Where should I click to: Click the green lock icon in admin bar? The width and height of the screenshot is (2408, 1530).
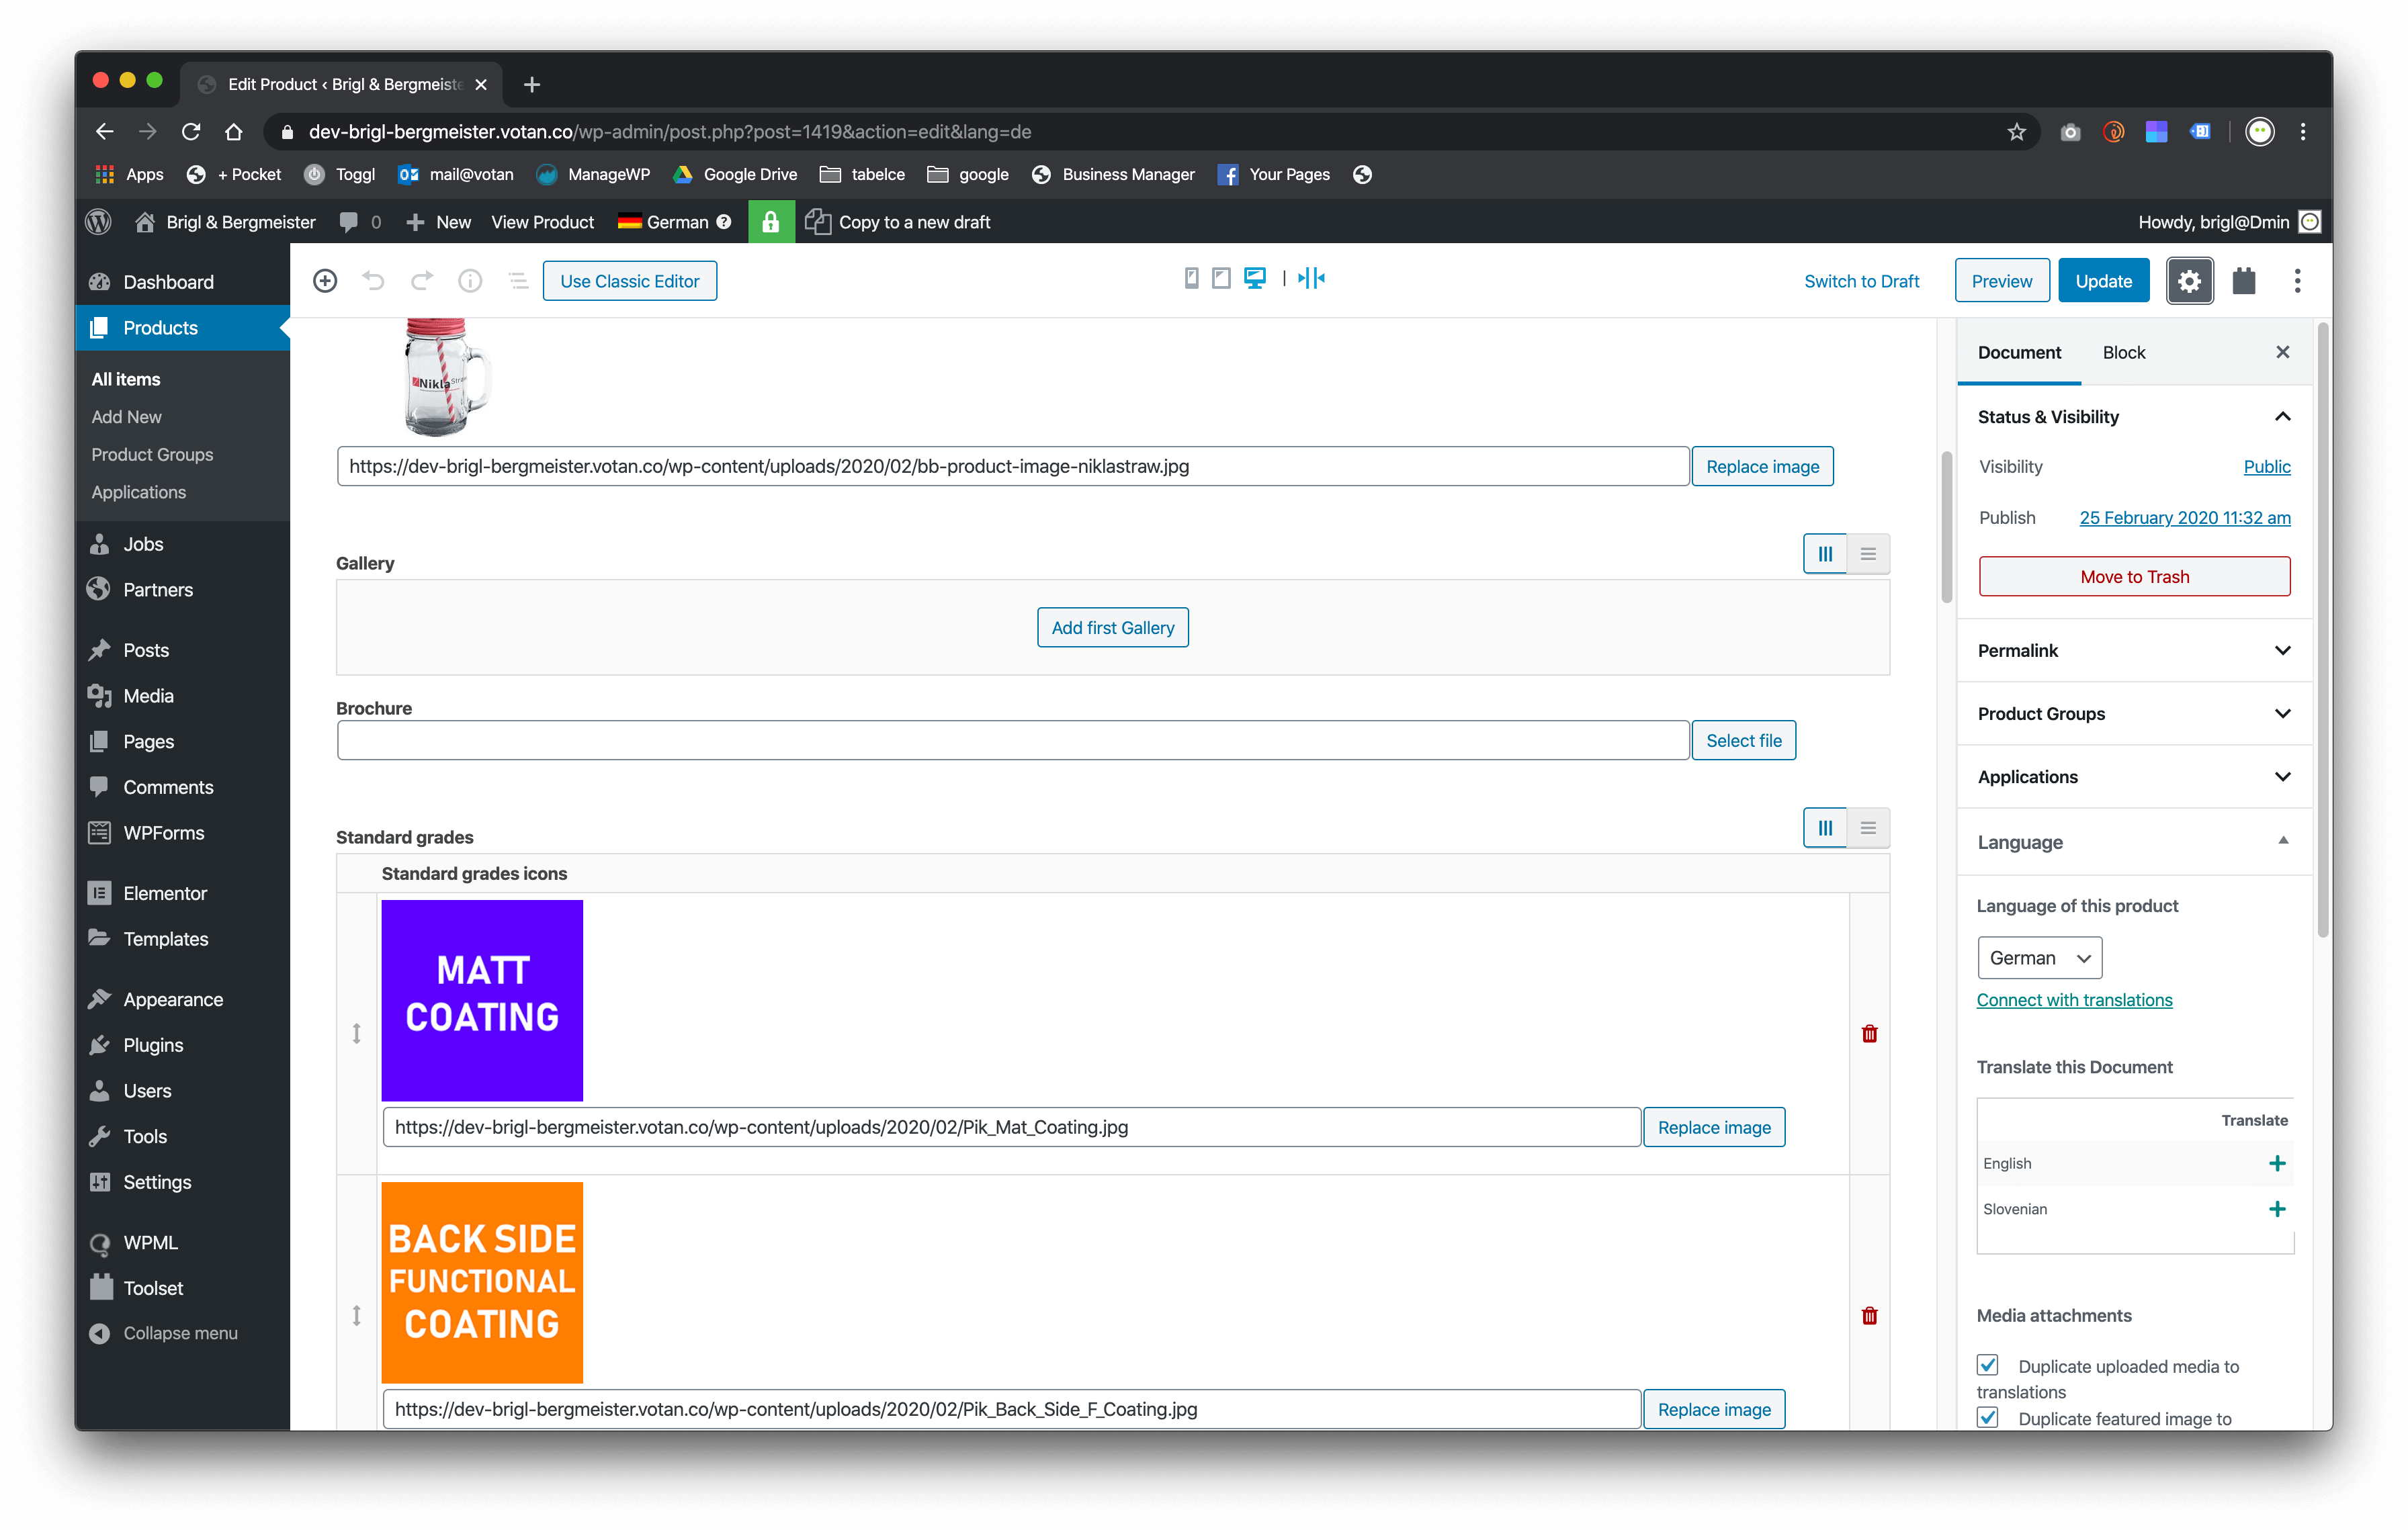(x=770, y=222)
